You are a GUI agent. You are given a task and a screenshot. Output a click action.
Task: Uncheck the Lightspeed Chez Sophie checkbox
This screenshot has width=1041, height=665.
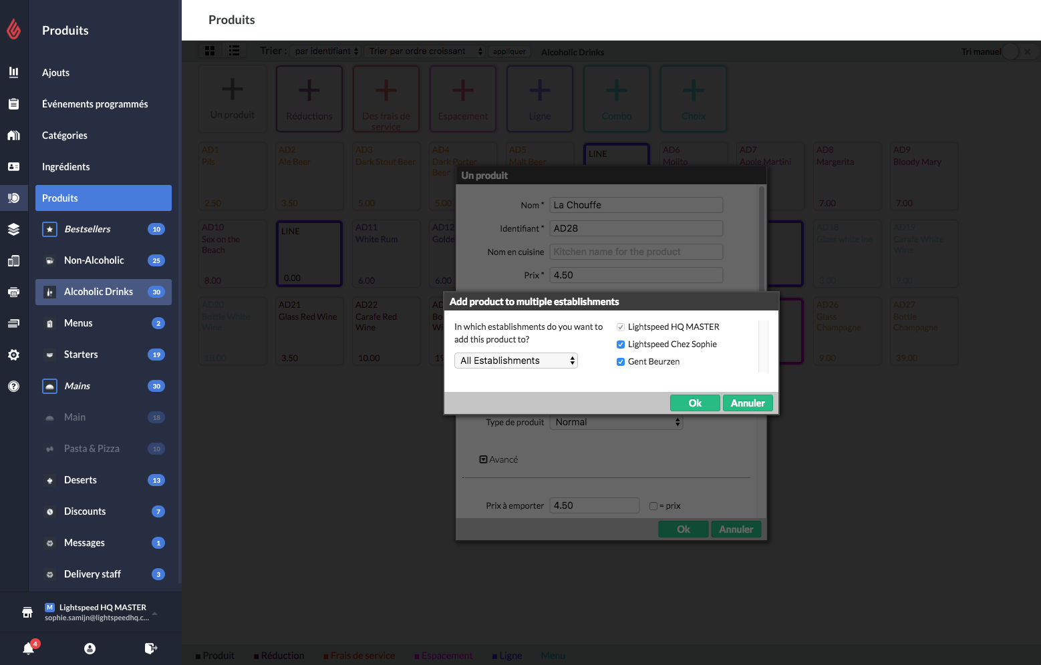point(621,345)
